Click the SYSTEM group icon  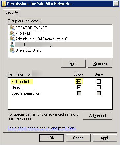tap(12, 33)
